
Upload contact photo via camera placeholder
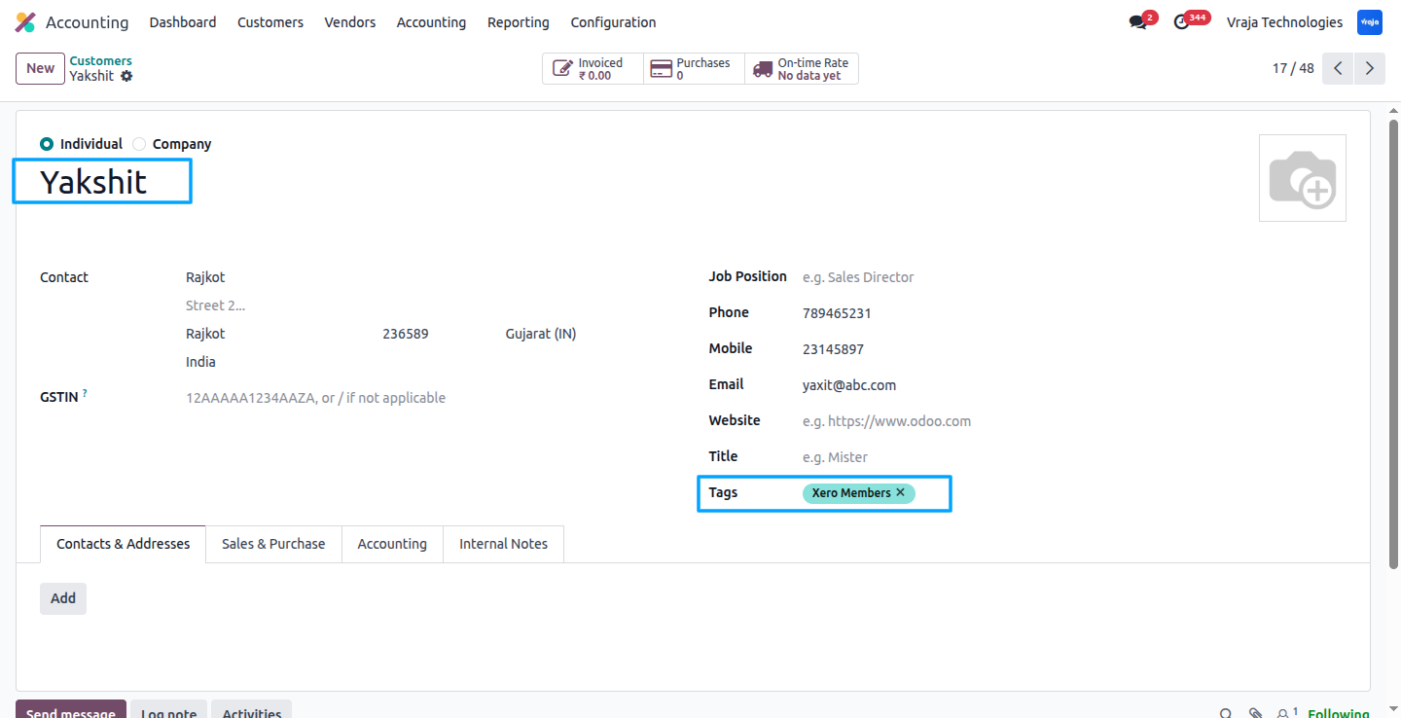(x=1302, y=178)
